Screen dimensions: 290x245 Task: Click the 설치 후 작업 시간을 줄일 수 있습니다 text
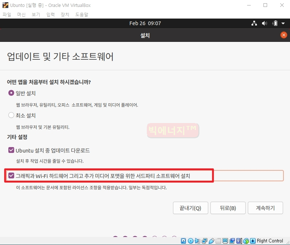[x=50, y=161]
